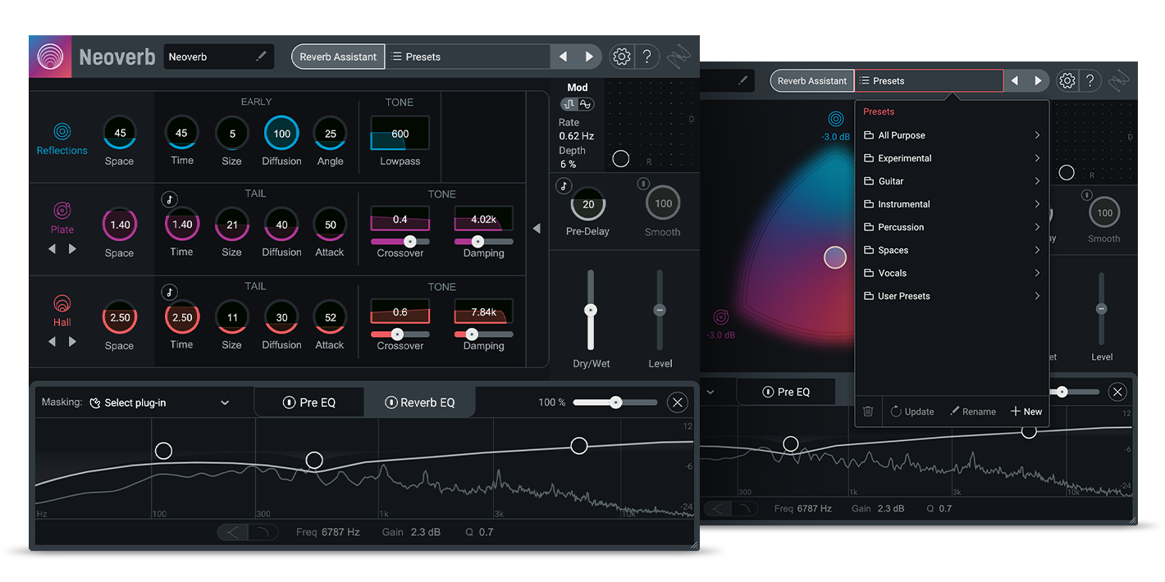
Task: Collapse advanced panel with left triangle arrow
Action: 537,229
